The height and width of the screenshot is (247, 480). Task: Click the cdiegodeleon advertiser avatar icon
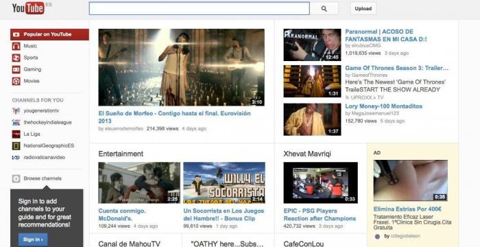click(377, 237)
